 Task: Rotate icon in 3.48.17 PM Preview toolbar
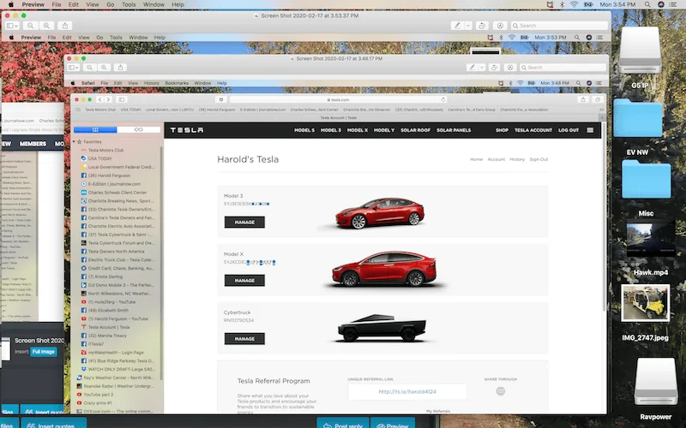(494, 68)
